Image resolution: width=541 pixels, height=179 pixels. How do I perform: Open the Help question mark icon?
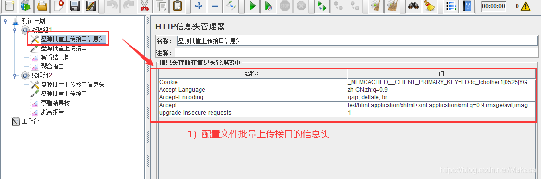467,6
